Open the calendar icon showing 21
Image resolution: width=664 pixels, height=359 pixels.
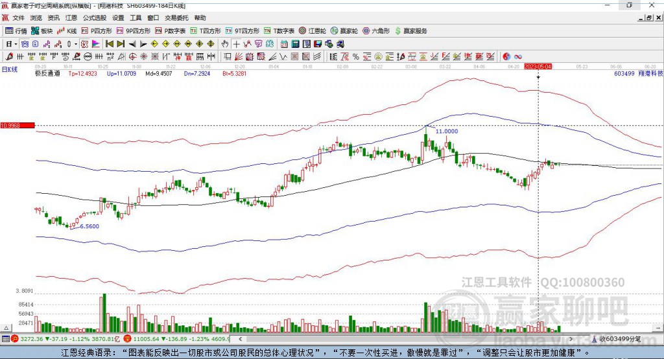point(284,44)
